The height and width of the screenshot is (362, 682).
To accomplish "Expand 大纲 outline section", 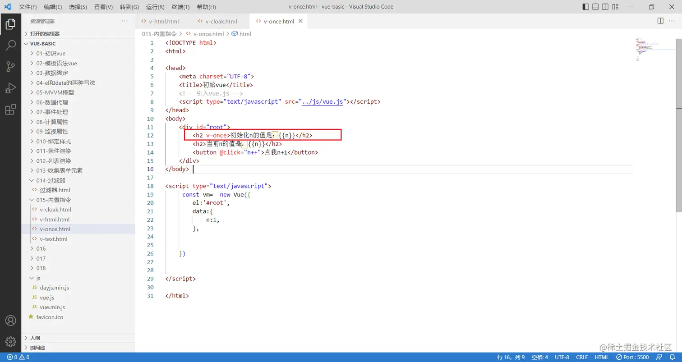I will pyautogui.click(x=78, y=338).
